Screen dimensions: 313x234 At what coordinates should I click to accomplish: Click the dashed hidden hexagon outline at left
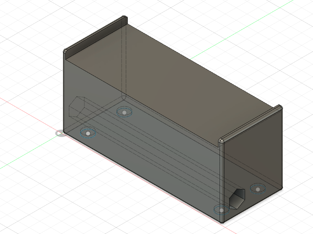pos(77,107)
